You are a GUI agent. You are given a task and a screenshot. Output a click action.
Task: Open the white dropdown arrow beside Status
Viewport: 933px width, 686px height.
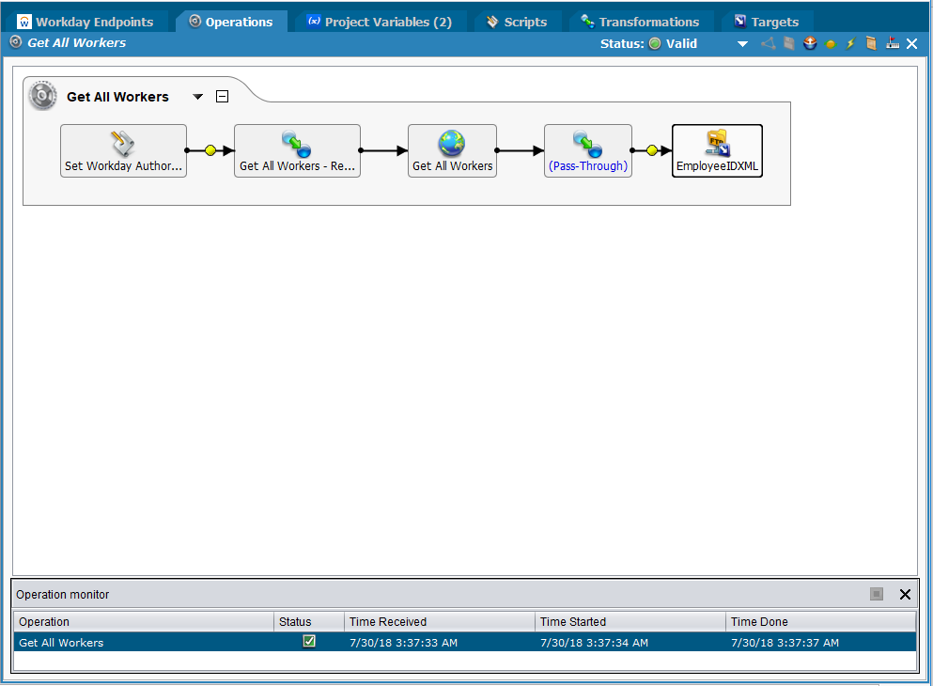pyautogui.click(x=742, y=44)
